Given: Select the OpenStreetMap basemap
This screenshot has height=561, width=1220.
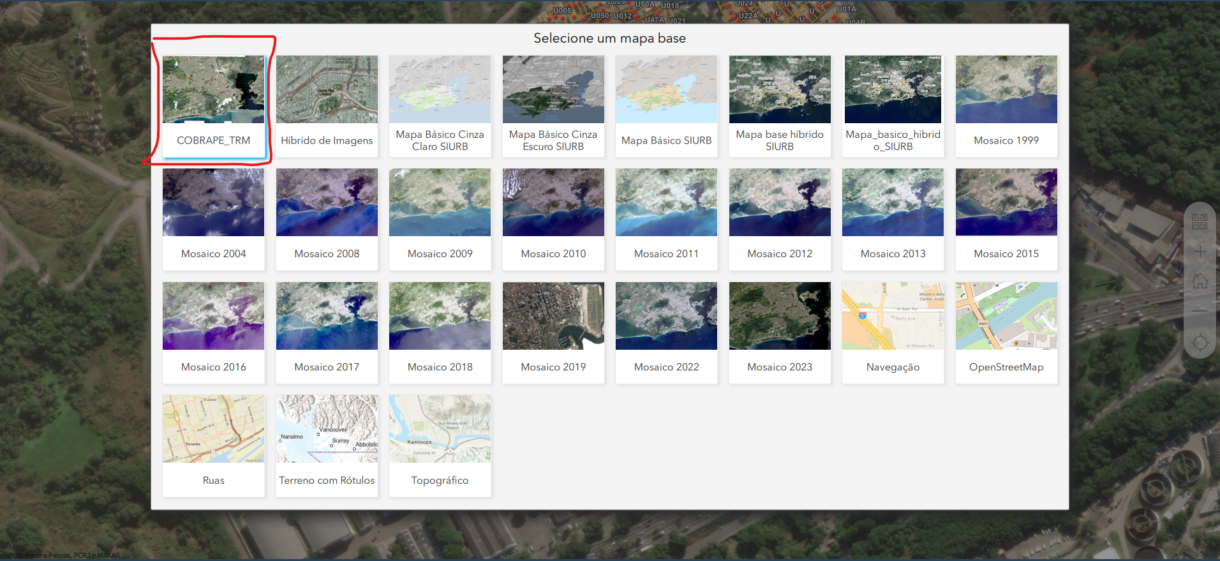Looking at the screenshot, I should (1006, 333).
